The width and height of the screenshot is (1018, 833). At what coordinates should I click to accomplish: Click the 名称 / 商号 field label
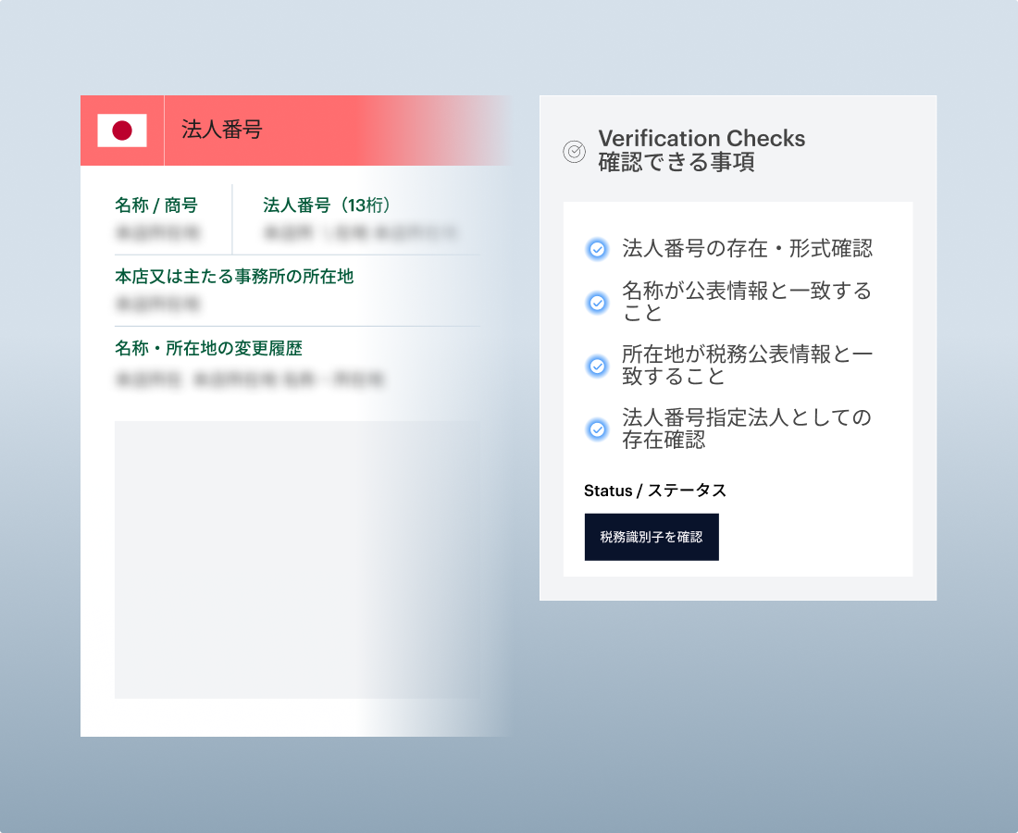(155, 205)
